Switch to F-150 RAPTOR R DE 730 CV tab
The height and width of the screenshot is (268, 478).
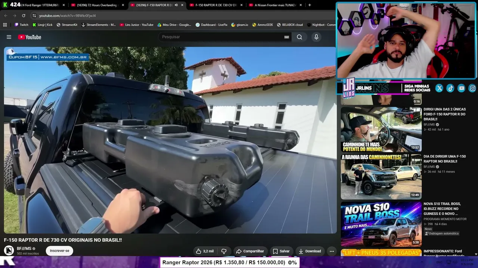(215, 5)
